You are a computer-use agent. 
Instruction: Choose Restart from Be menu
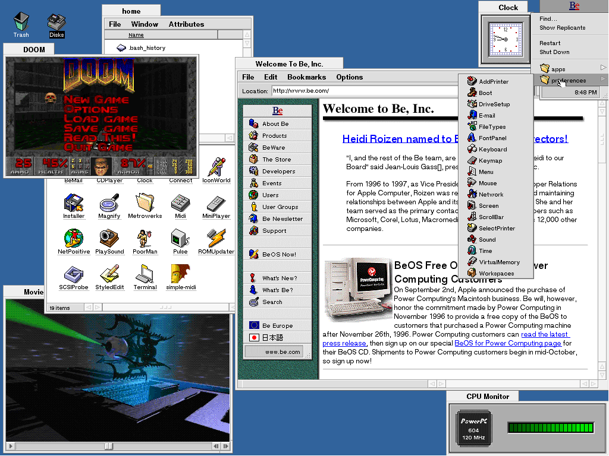pos(550,43)
